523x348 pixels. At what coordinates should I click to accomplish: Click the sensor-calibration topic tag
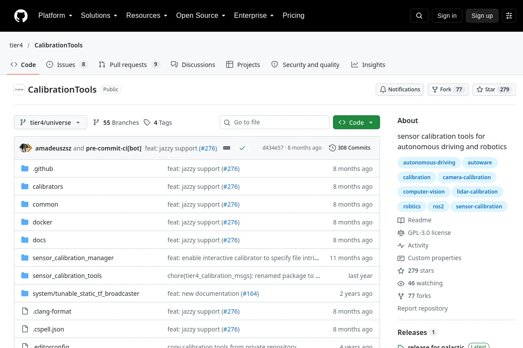pos(479,207)
